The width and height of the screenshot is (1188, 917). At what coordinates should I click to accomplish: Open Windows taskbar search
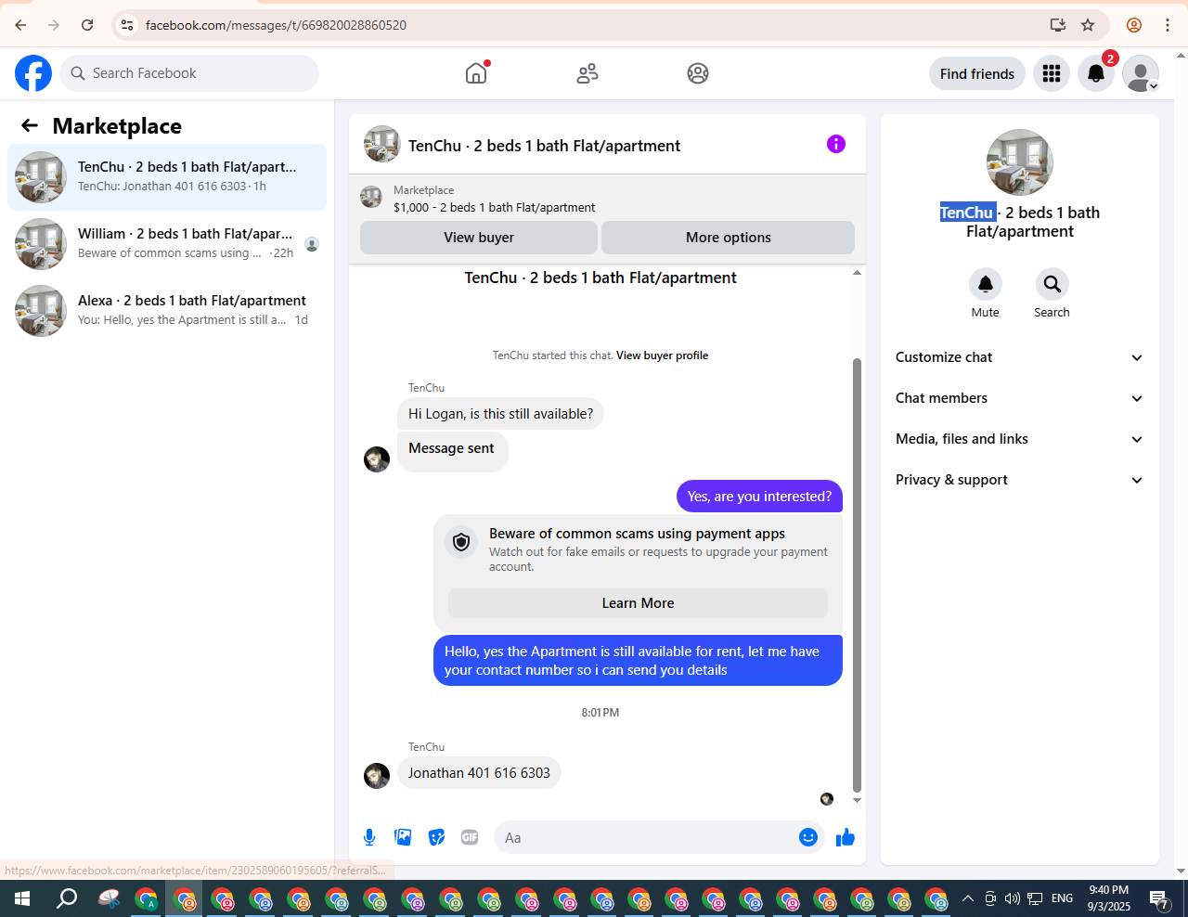point(67,898)
